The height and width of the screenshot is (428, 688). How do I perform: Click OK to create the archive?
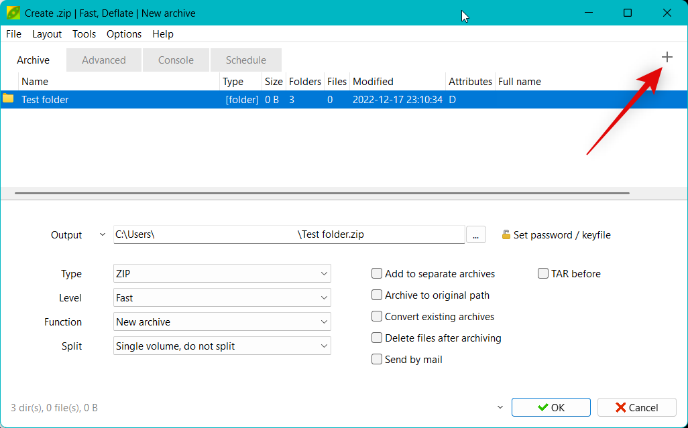pyautogui.click(x=551, y=407)
